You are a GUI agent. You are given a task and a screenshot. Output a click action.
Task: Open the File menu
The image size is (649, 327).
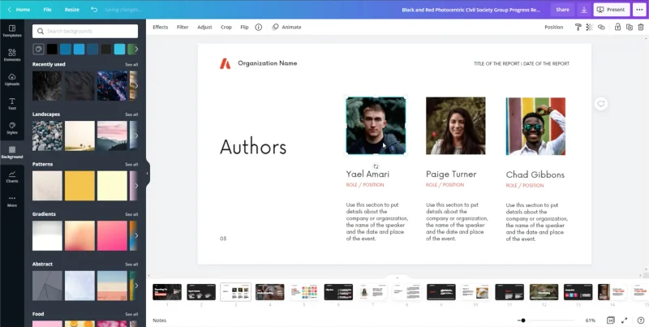click(48, 10)
